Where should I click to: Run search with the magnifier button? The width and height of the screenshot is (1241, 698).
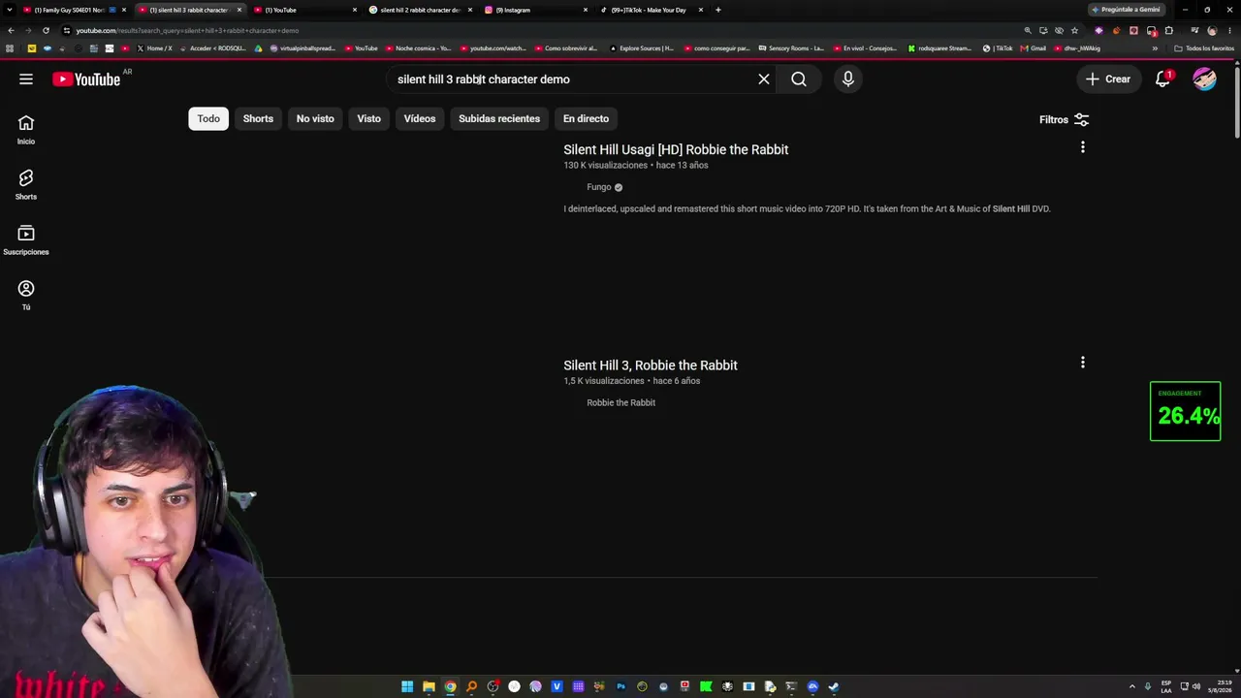coord(799,79)
